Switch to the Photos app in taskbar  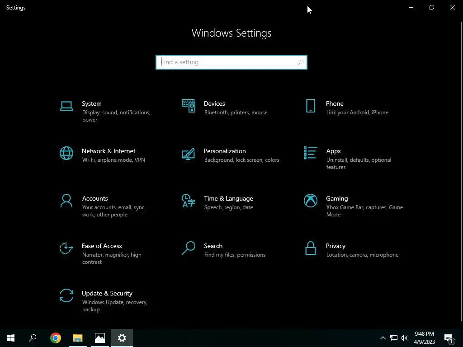point(100,338)
